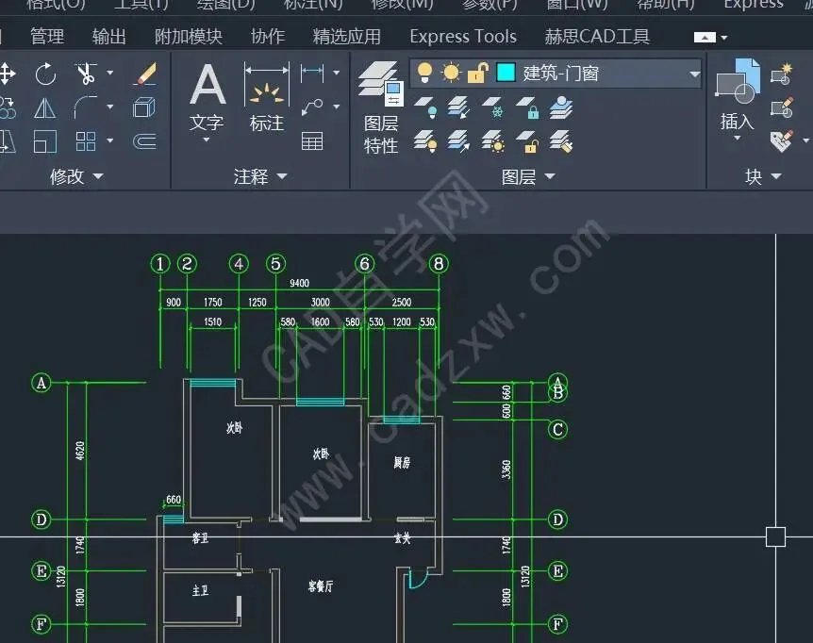This screenshot has width=813, height=643.
Task: Open linear dimension dropdown arrow
Action: tap(337, 73)
